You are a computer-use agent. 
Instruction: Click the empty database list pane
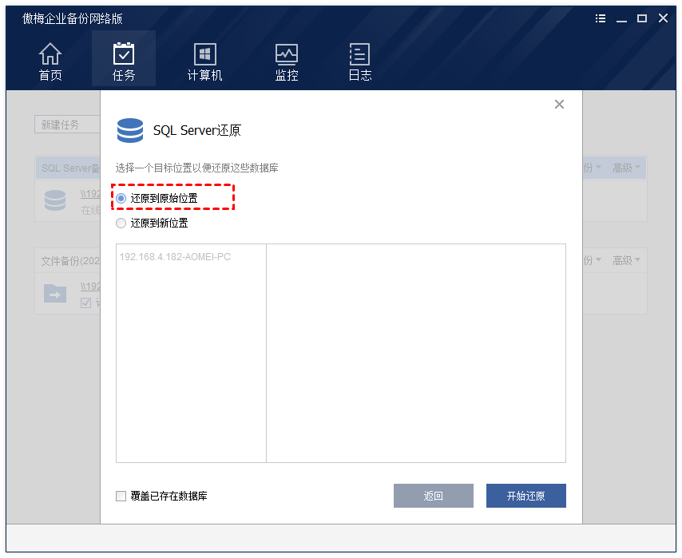[416, 353]
